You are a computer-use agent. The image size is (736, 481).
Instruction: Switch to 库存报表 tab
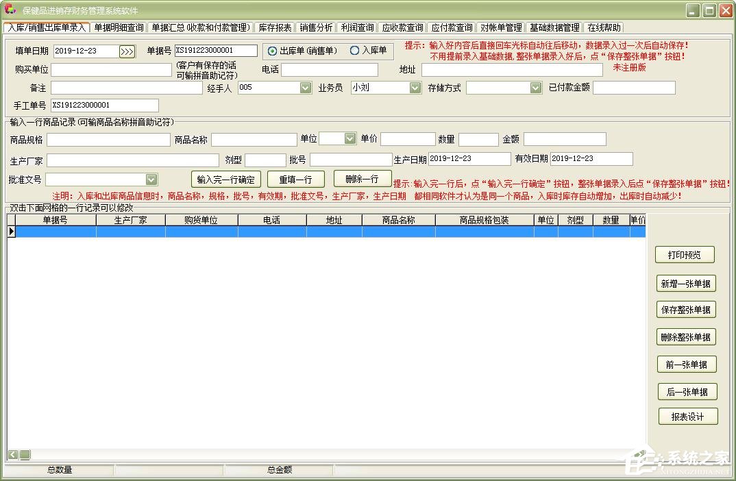click(275, 27)
